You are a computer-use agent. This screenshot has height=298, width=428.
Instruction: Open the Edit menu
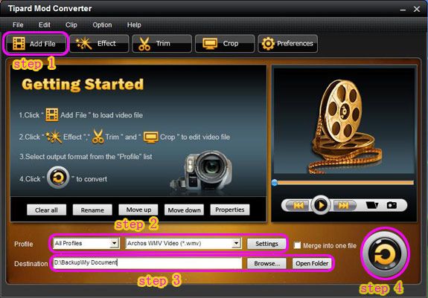coord(45,25)
